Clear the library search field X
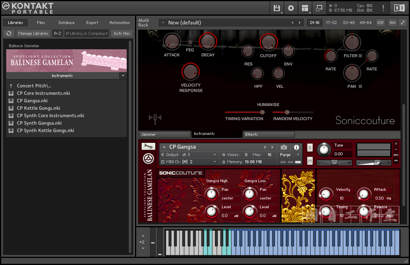 [x=107, y=34]
